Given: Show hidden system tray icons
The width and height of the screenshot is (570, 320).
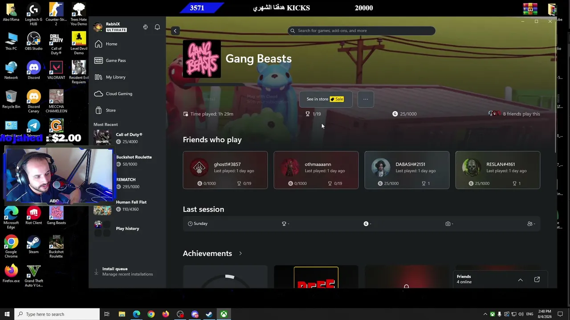Looking at the screenshot, I should [485, 314].
